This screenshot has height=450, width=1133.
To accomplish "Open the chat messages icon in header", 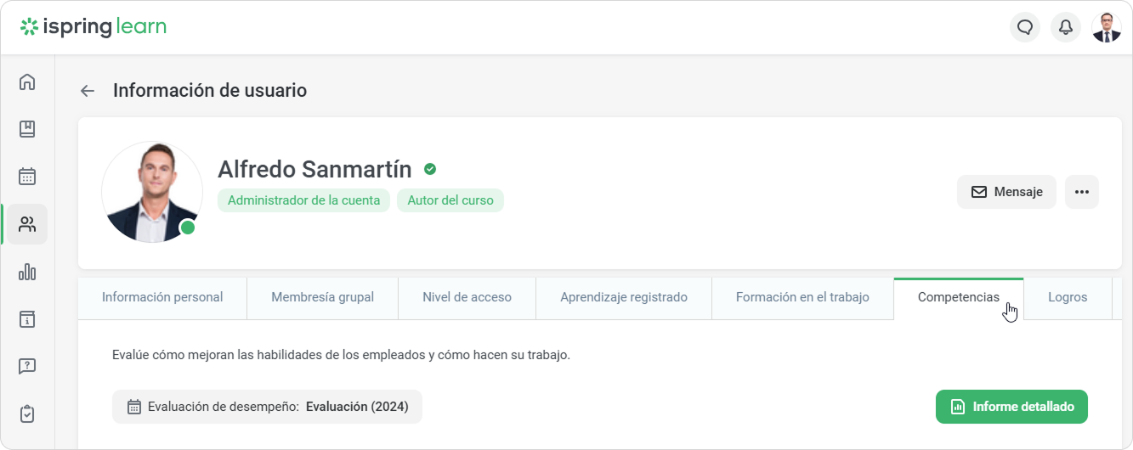I will pyautogui.click(x=1025, y=27).
